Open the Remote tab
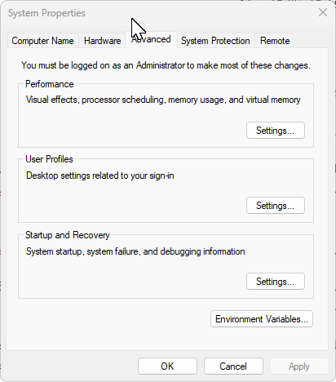Image resolution: width=336 pixels, height=382 pixels. (275, 41)
